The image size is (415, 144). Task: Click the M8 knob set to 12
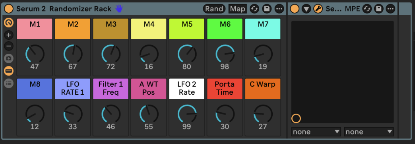coord(35,114)
